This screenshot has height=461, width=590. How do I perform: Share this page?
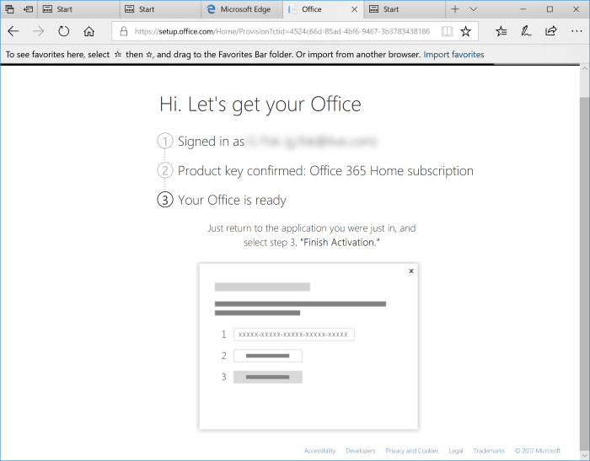(551, 31)
